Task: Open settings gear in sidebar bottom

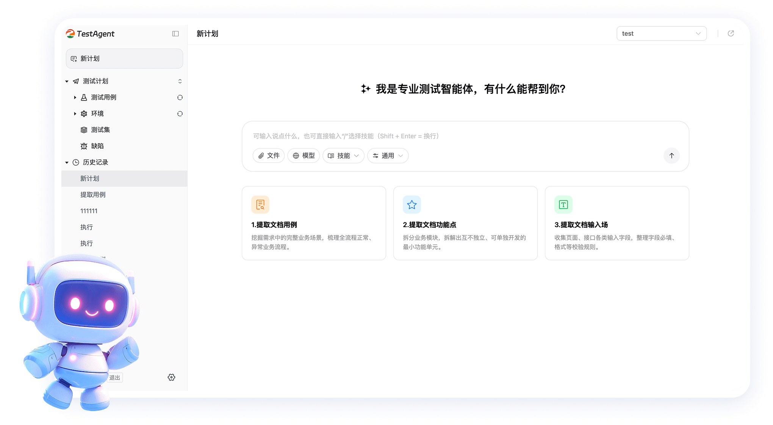Action: [171, 377]
